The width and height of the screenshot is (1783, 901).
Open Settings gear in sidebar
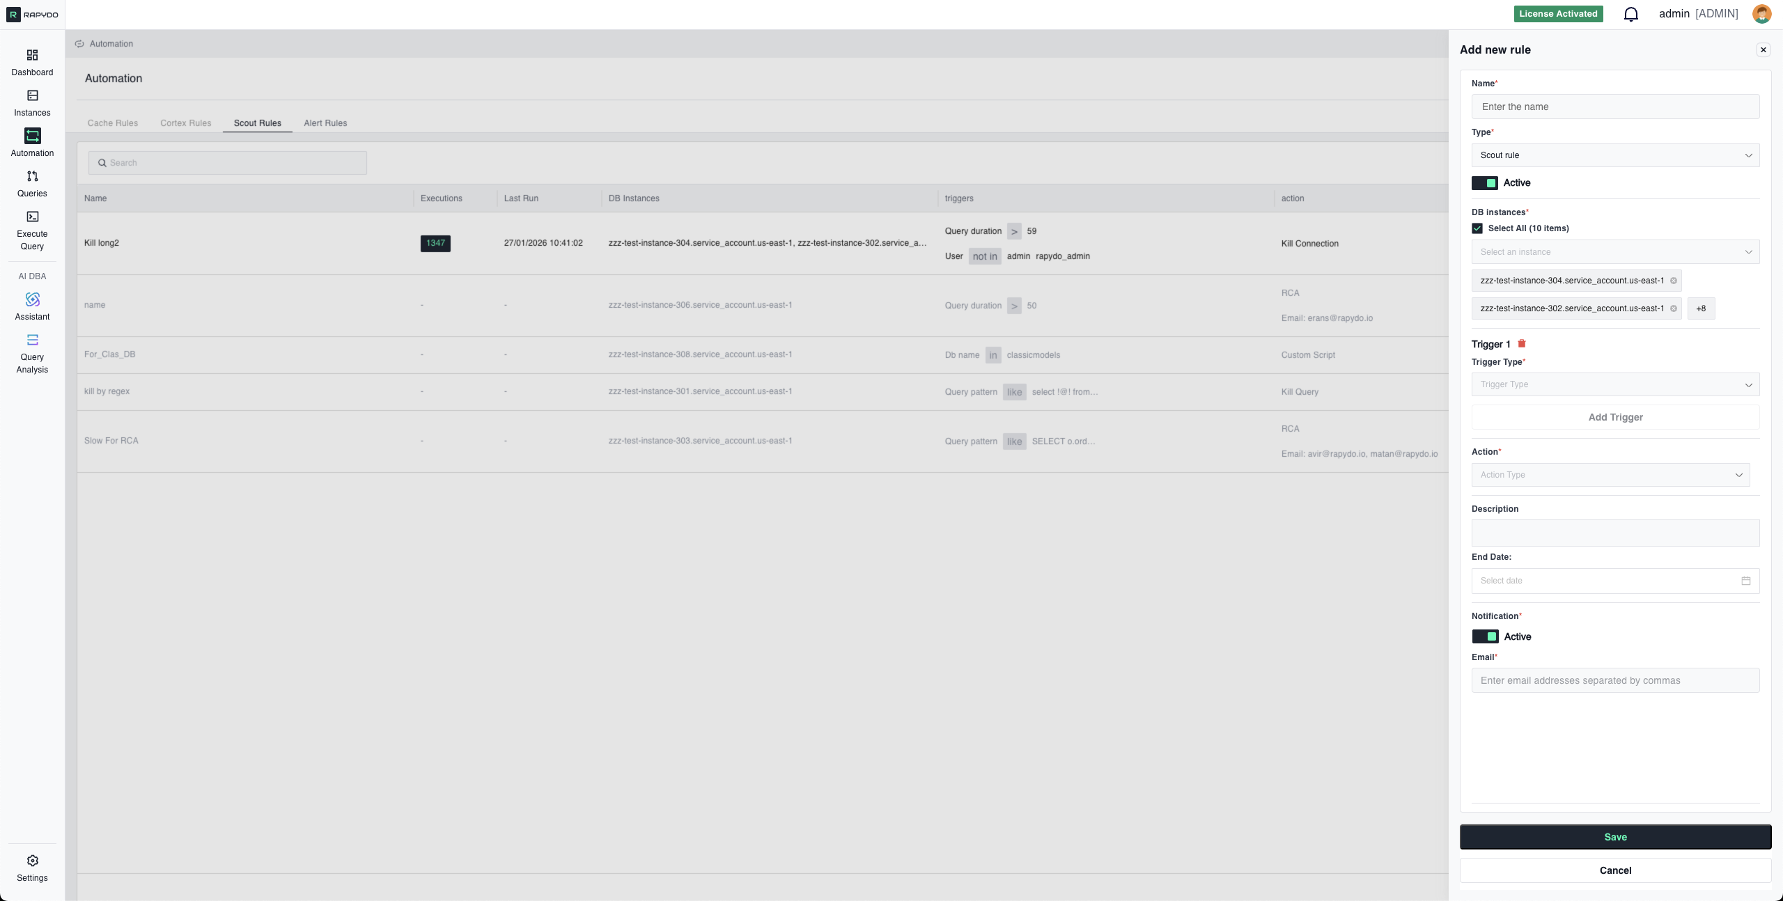point(32,861)
